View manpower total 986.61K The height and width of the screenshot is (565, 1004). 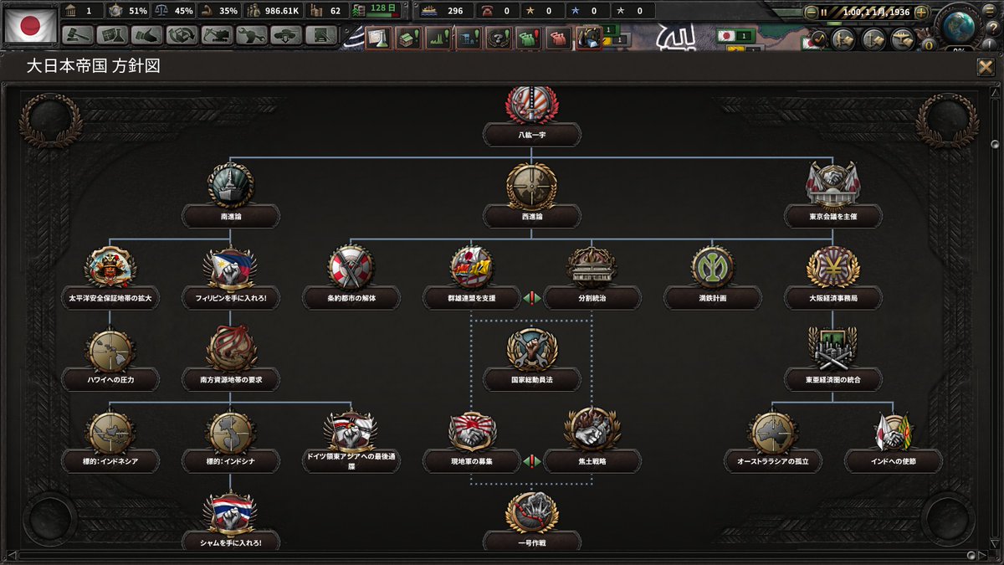(272, 11)
